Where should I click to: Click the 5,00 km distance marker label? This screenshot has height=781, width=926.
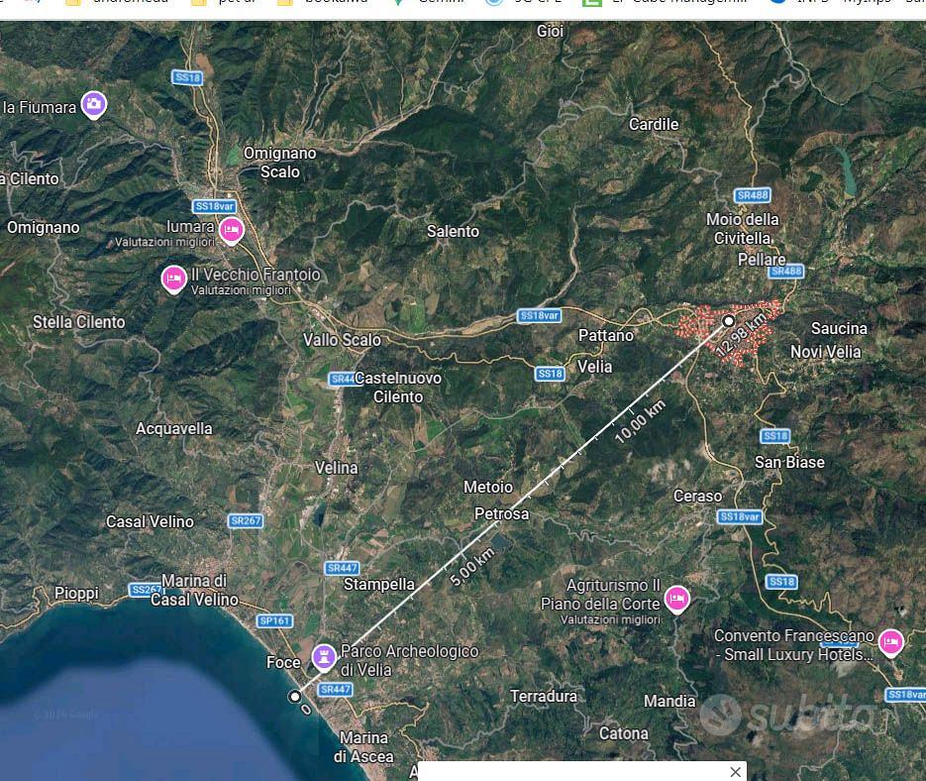pyautogui.click(x=471, y=567)
